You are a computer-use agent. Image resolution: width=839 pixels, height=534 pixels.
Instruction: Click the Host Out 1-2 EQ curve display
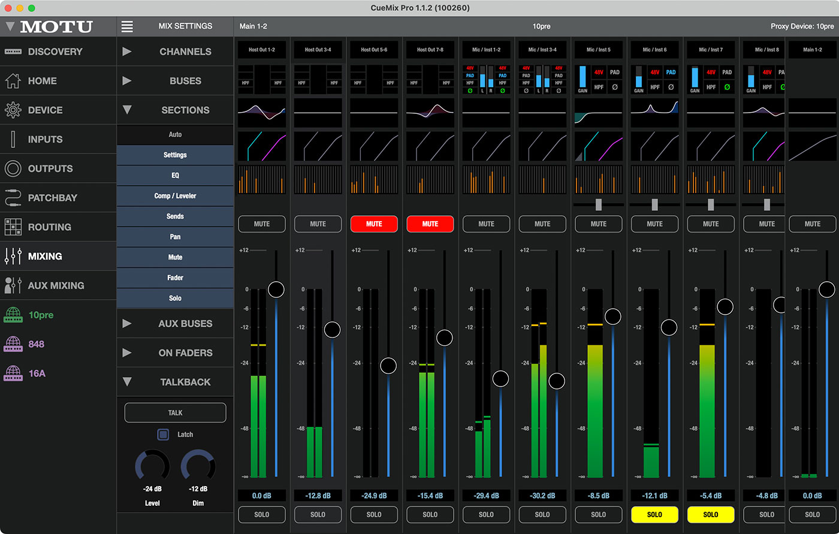click(262, 113)
